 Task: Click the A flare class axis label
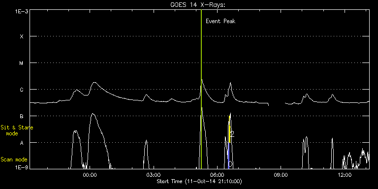pyautogui.click(x=22, y=143)
